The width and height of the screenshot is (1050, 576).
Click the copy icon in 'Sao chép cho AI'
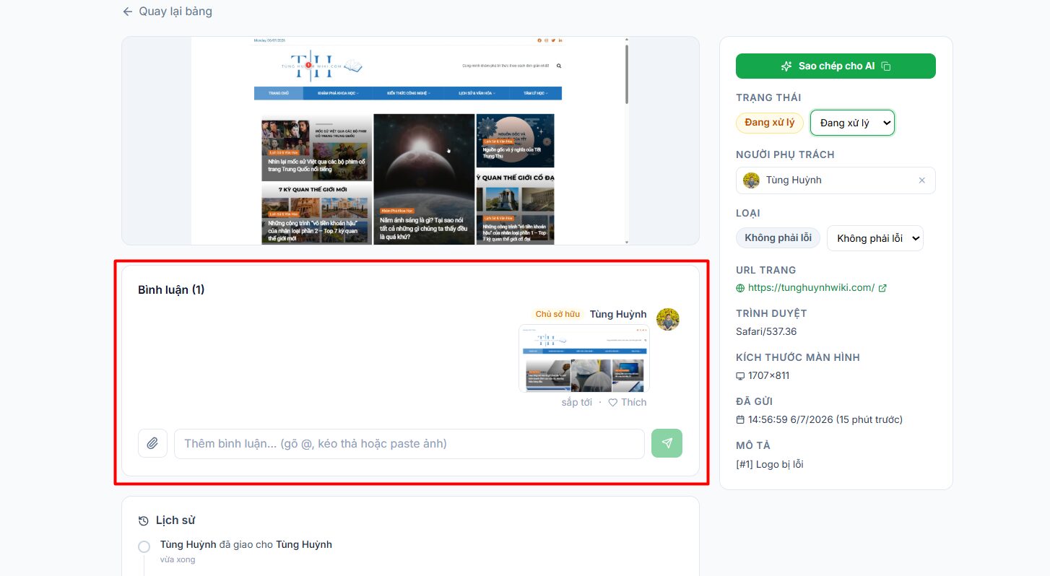coord(886,66)
